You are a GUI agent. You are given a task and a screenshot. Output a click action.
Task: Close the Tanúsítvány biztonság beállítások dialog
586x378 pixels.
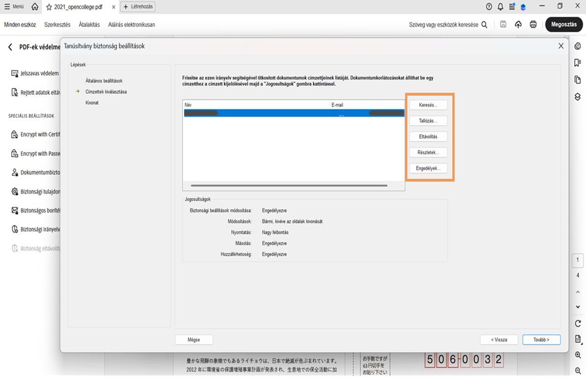coord(561,46)
